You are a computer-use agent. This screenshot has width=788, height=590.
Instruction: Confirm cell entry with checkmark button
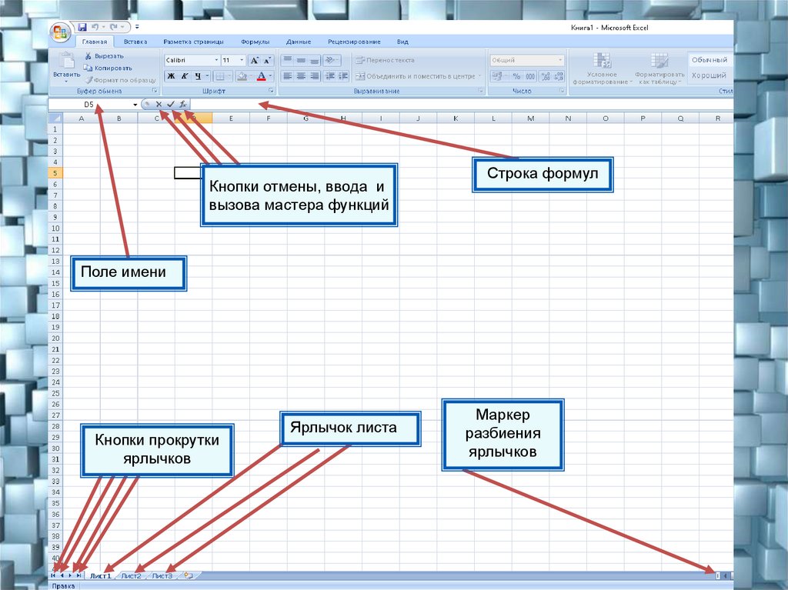click(171, 104)
